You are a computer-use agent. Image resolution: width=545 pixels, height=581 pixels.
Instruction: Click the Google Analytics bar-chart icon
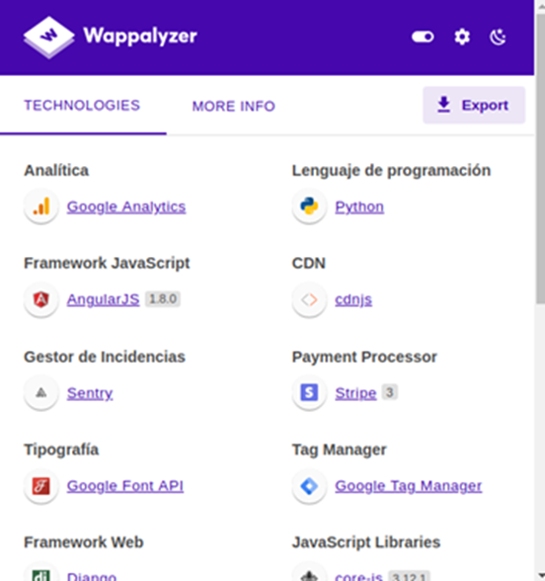pyautogui.click(x=41, y=207)
